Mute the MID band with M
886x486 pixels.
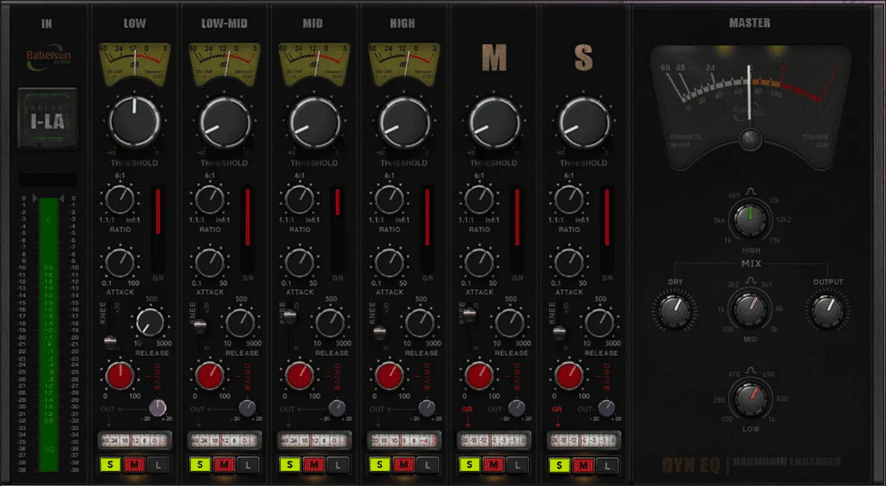pos(313,465)
